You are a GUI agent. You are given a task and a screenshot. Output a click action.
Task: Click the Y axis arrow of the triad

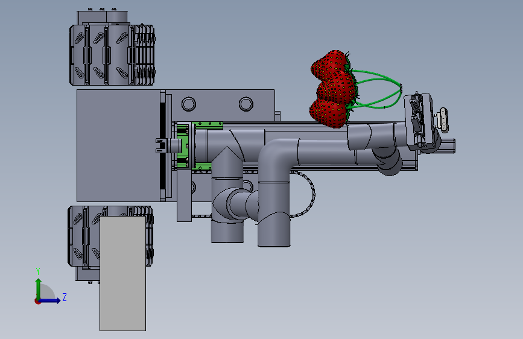tap(39, 288)
